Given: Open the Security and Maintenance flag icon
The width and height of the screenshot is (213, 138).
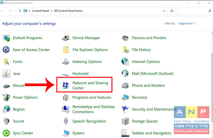Looking at the screenshot, I should [125, 109].
